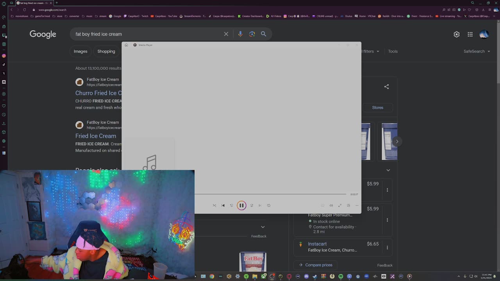Reload the browser page
The width and height of the screenshot is (500, 281).
[24, 10]
